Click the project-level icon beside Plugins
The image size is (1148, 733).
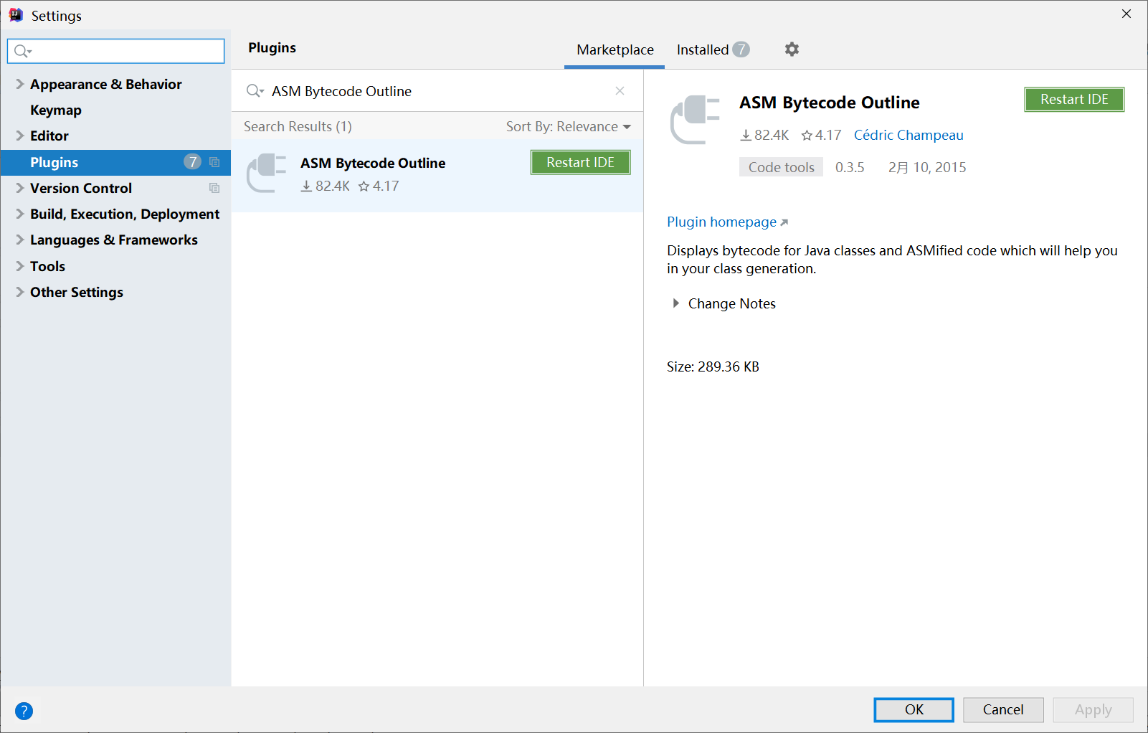coord(214,162)
